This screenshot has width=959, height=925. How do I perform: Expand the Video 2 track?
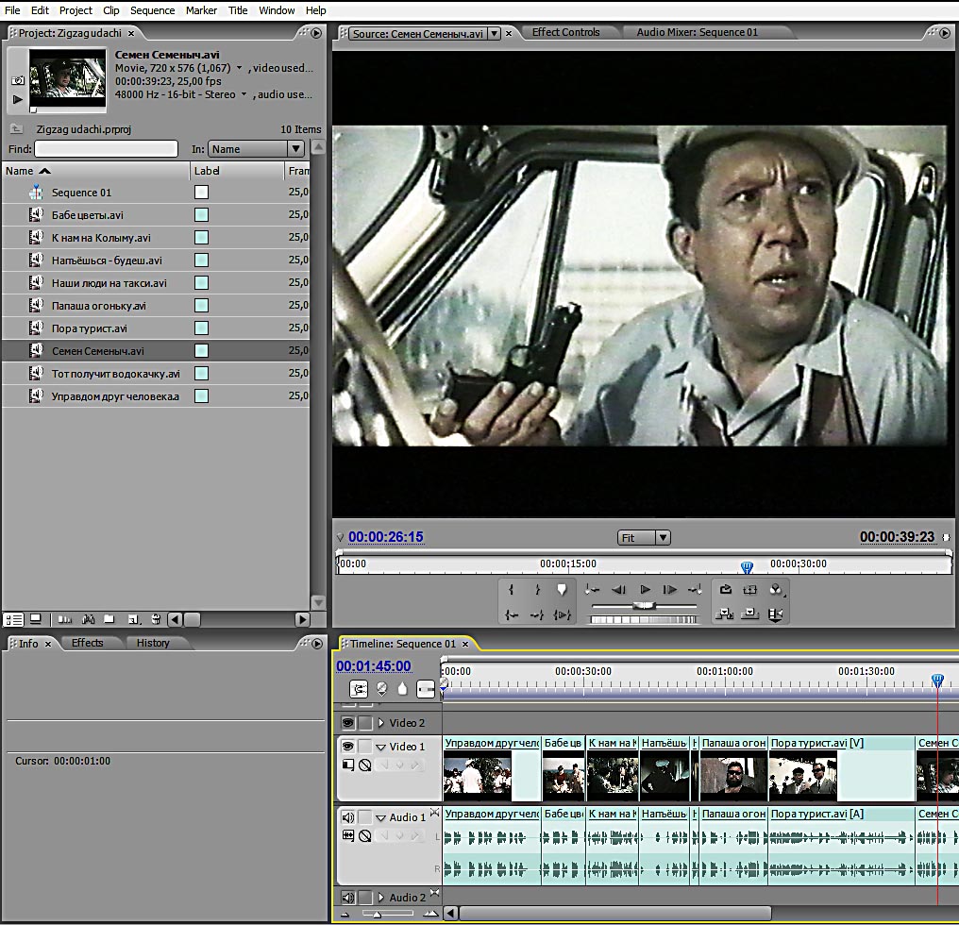[381, 723]
